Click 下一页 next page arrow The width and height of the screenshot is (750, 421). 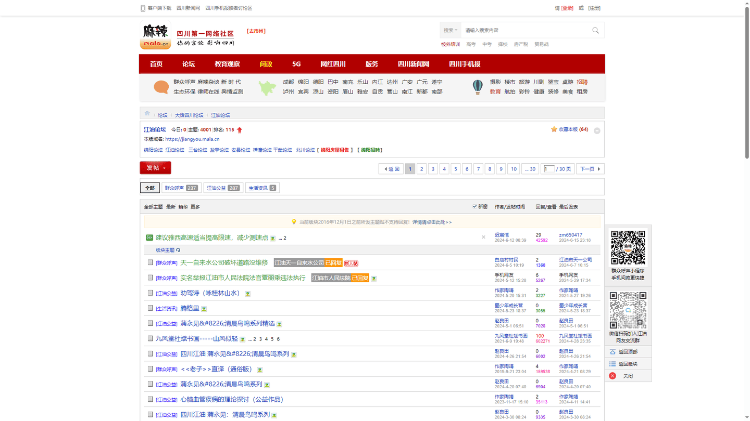tap(590, 169)
